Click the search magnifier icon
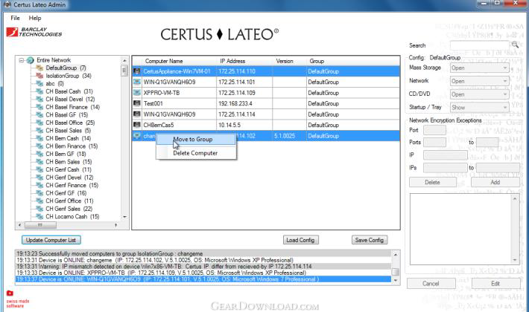This screenshot has height=312, width=529. 515,45
